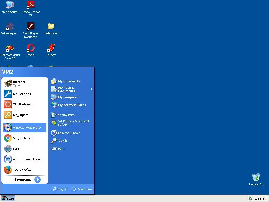Click the Help and Support question-mark icon
The width and height of the screenshot is (269, 202).
click(54, 133)
